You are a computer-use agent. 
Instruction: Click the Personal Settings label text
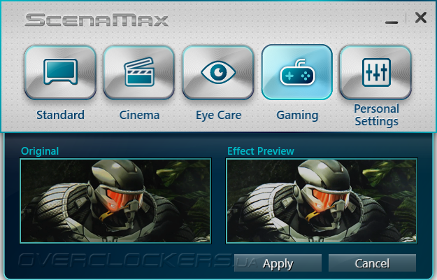click(x=377, y=115)
